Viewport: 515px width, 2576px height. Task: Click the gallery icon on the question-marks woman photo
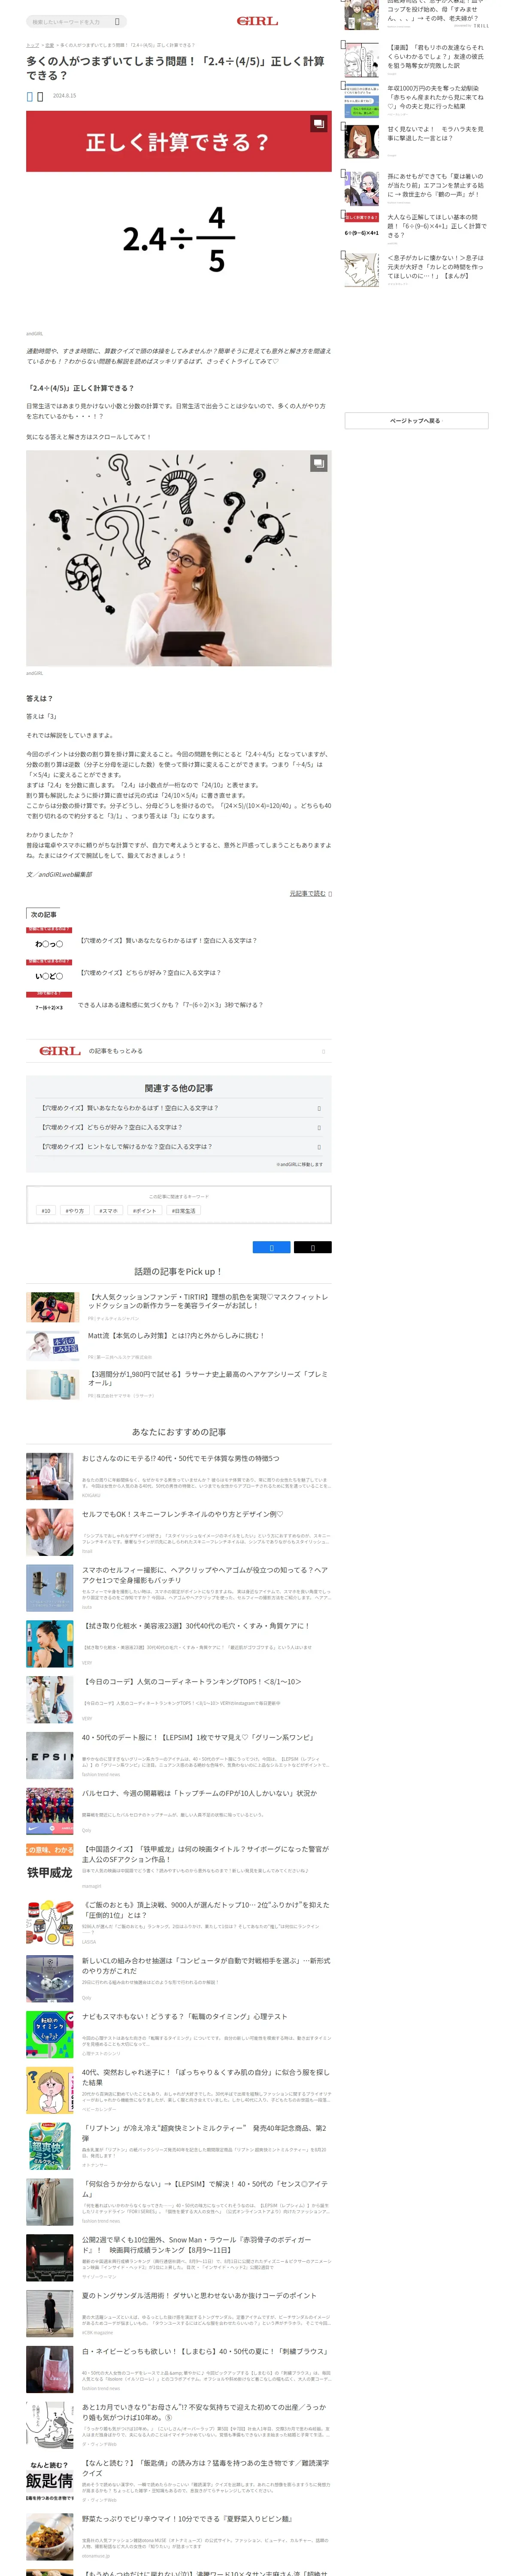click(318, 463)
